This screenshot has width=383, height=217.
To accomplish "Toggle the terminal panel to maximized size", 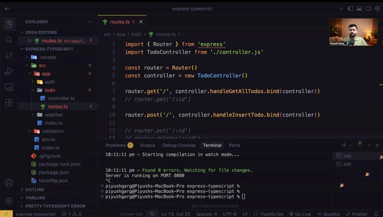I will [x=369, y=145].
